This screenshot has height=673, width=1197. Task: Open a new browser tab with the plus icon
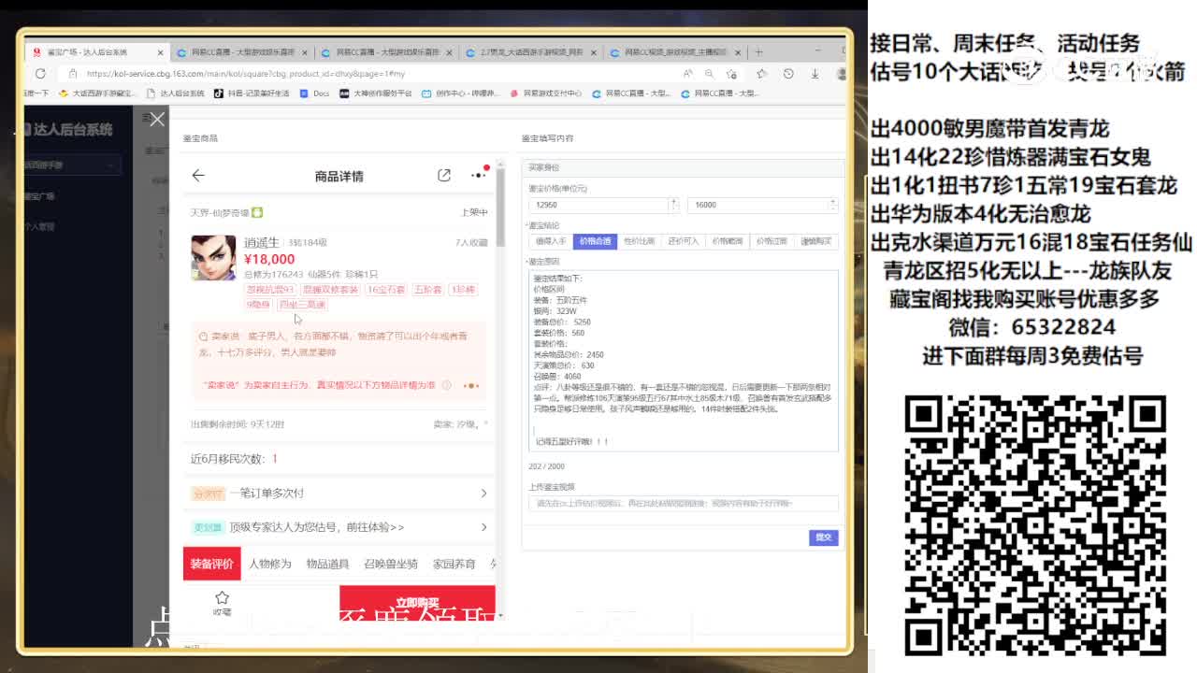(758, 52)
